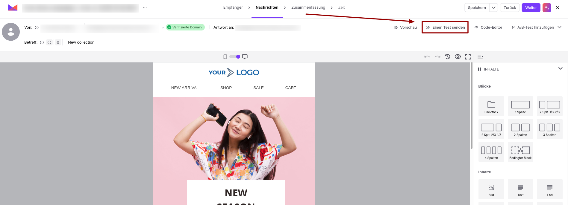Image resolution: width=568 pixels, height=205 pixels.
Task: Insert personalization braces in subject
Action: tap(58, 42)
